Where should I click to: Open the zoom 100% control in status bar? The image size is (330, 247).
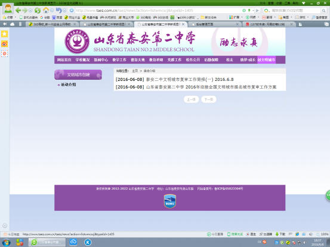click(x=322, y=234)
